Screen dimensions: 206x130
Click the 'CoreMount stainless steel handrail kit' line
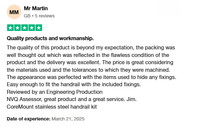(x=52, y=107)
